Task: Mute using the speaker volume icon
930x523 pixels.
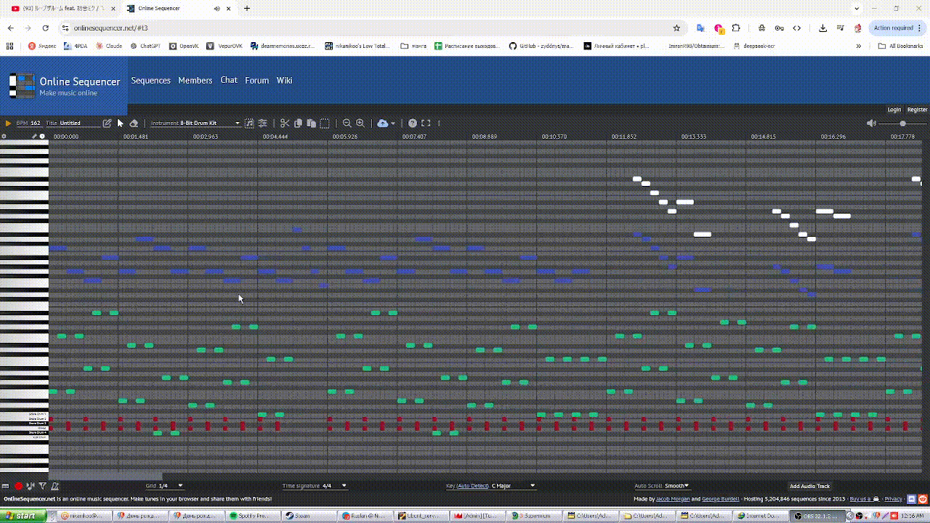Action: [x=871, y=123]
